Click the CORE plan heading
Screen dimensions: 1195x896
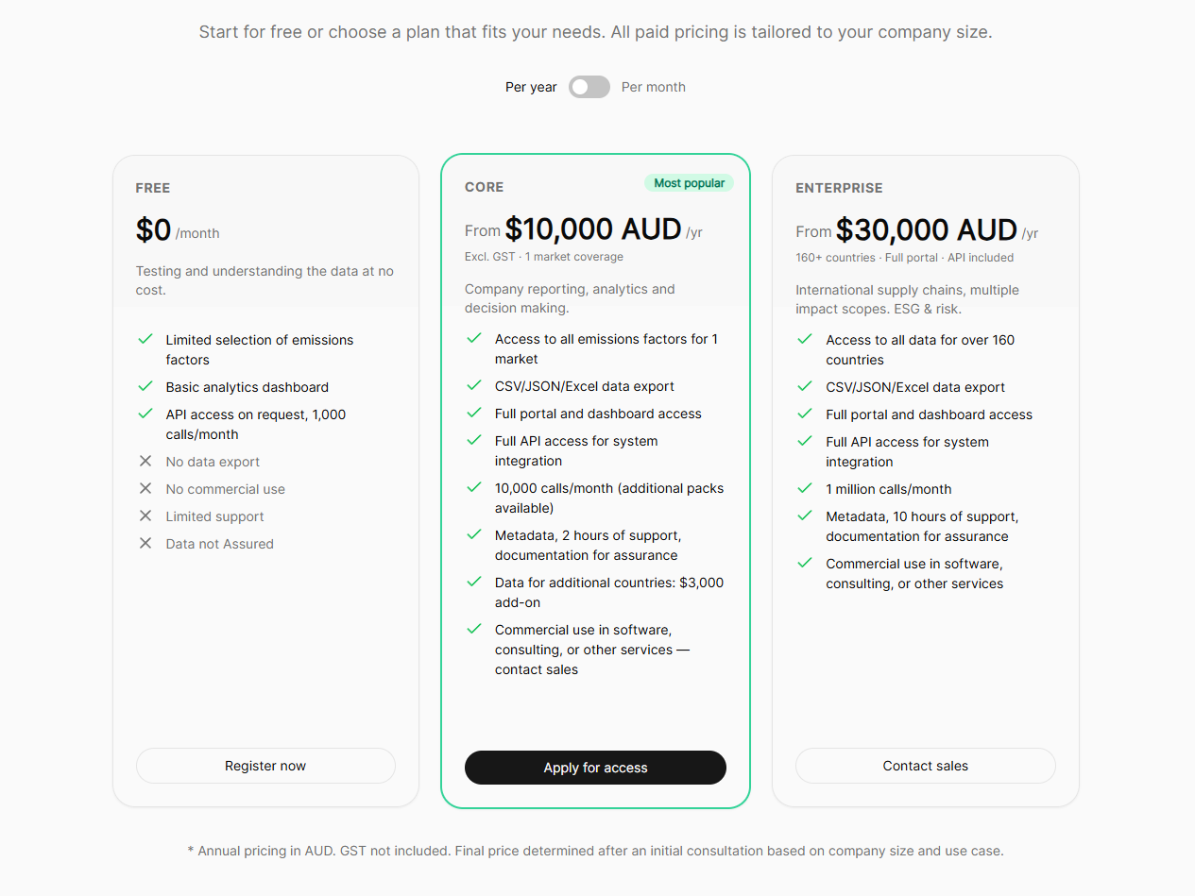coord(484,187)
